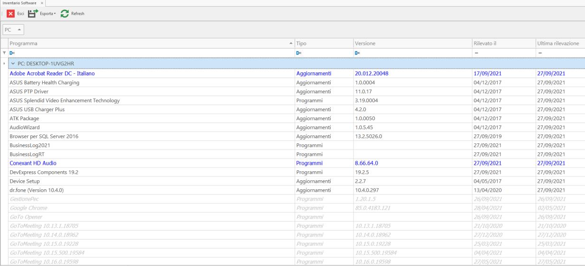Select DevExpress Components 19.2 row

(x=297, y=172)
